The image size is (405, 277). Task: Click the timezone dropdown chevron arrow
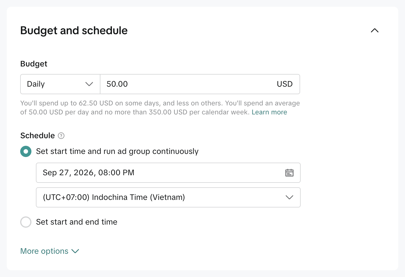click(289, 197)
